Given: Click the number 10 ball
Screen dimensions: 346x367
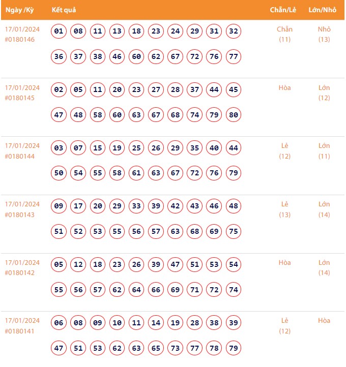Looking at the screenshot, I should pos(117,323).
